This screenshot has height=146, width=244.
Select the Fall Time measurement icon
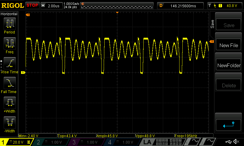point(10,83)
